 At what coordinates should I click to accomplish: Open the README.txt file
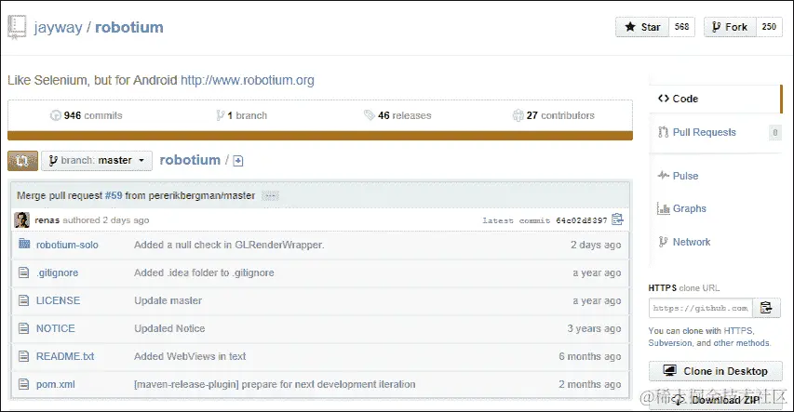(65, 356)
